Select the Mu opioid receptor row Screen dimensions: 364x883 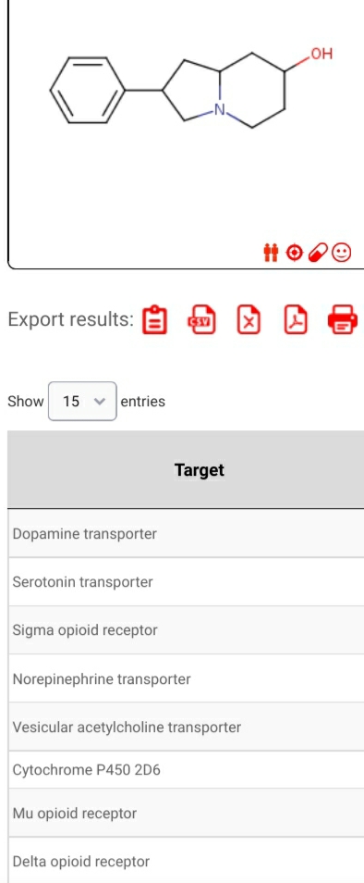click(186, 813)
